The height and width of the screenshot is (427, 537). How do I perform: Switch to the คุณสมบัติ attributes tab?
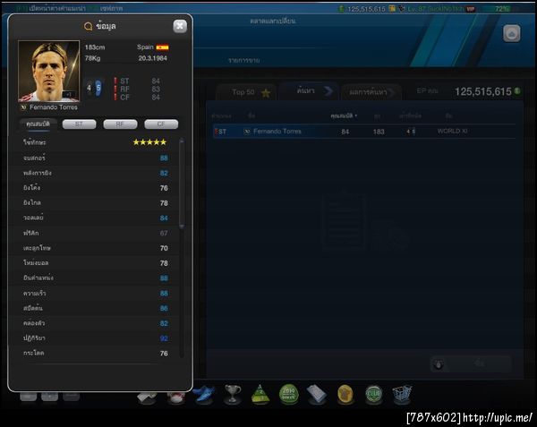point(38,124)
